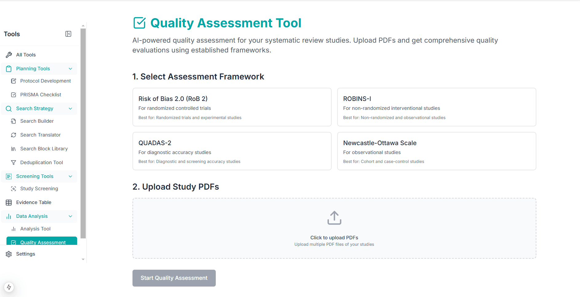Choose the QUADAS-2 framework card
Viewport: 580px width, 297px height.
pos(232,151)
